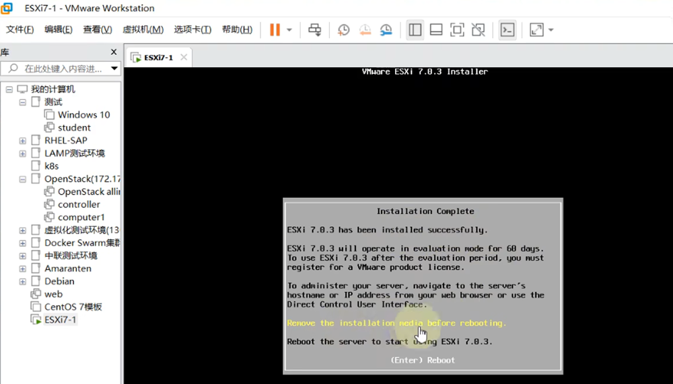Click the library search input field
The width and height of the screenshot is (673, 384).
(59, 68)
